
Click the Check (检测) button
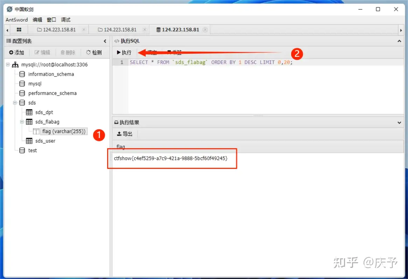94,53
